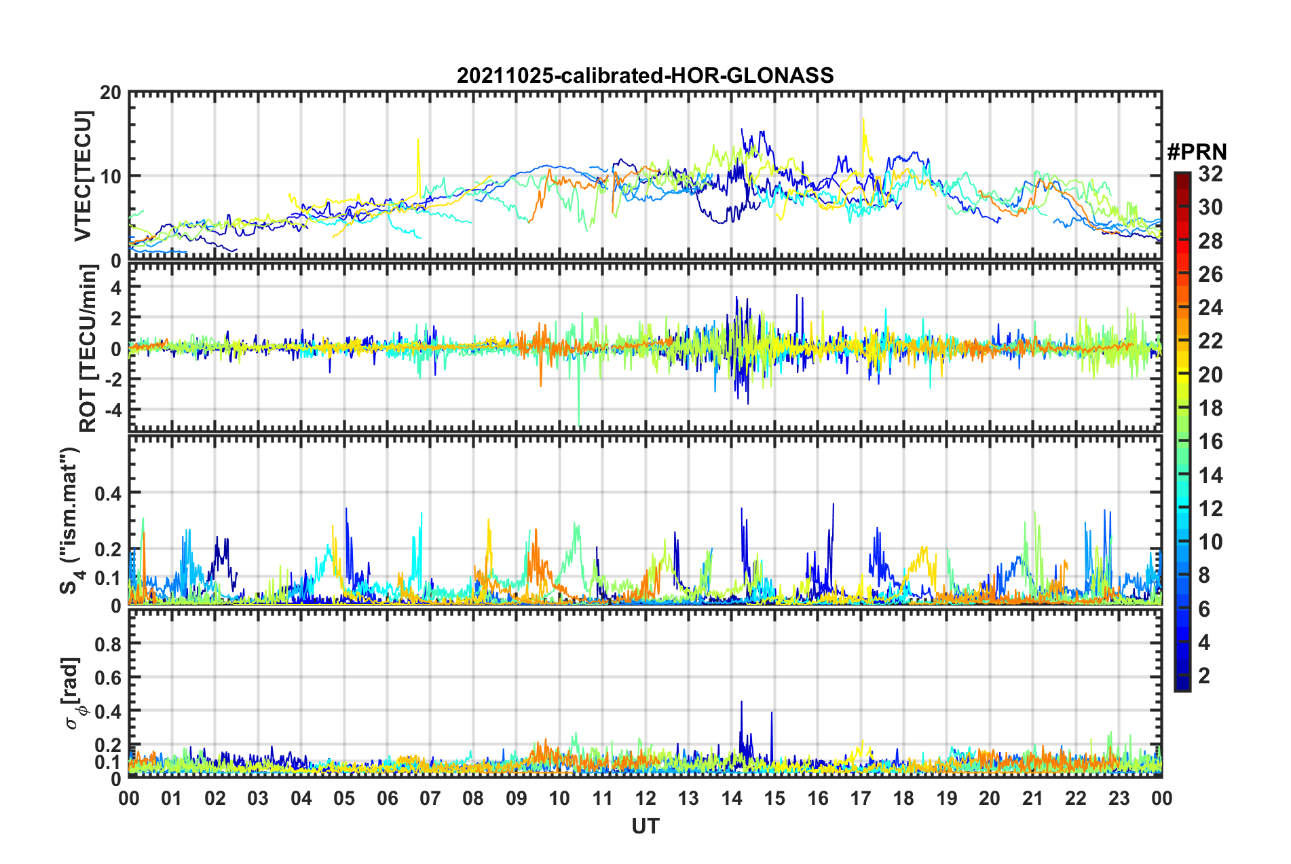Click the ROT axis tick label "-4"

113,410
